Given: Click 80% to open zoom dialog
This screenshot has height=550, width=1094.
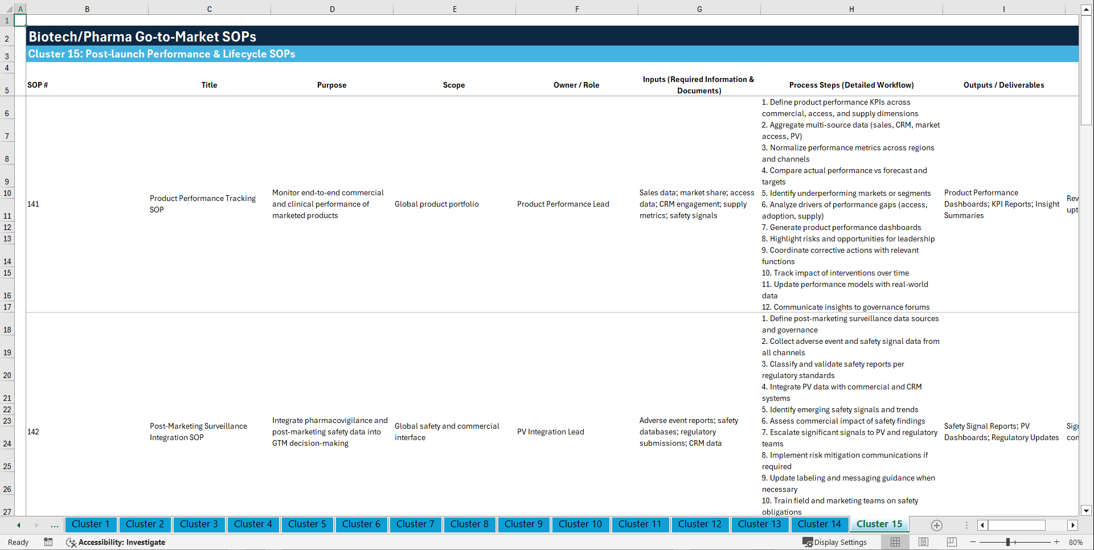Looking at the screenshot, I should (x=1076, y=542).
